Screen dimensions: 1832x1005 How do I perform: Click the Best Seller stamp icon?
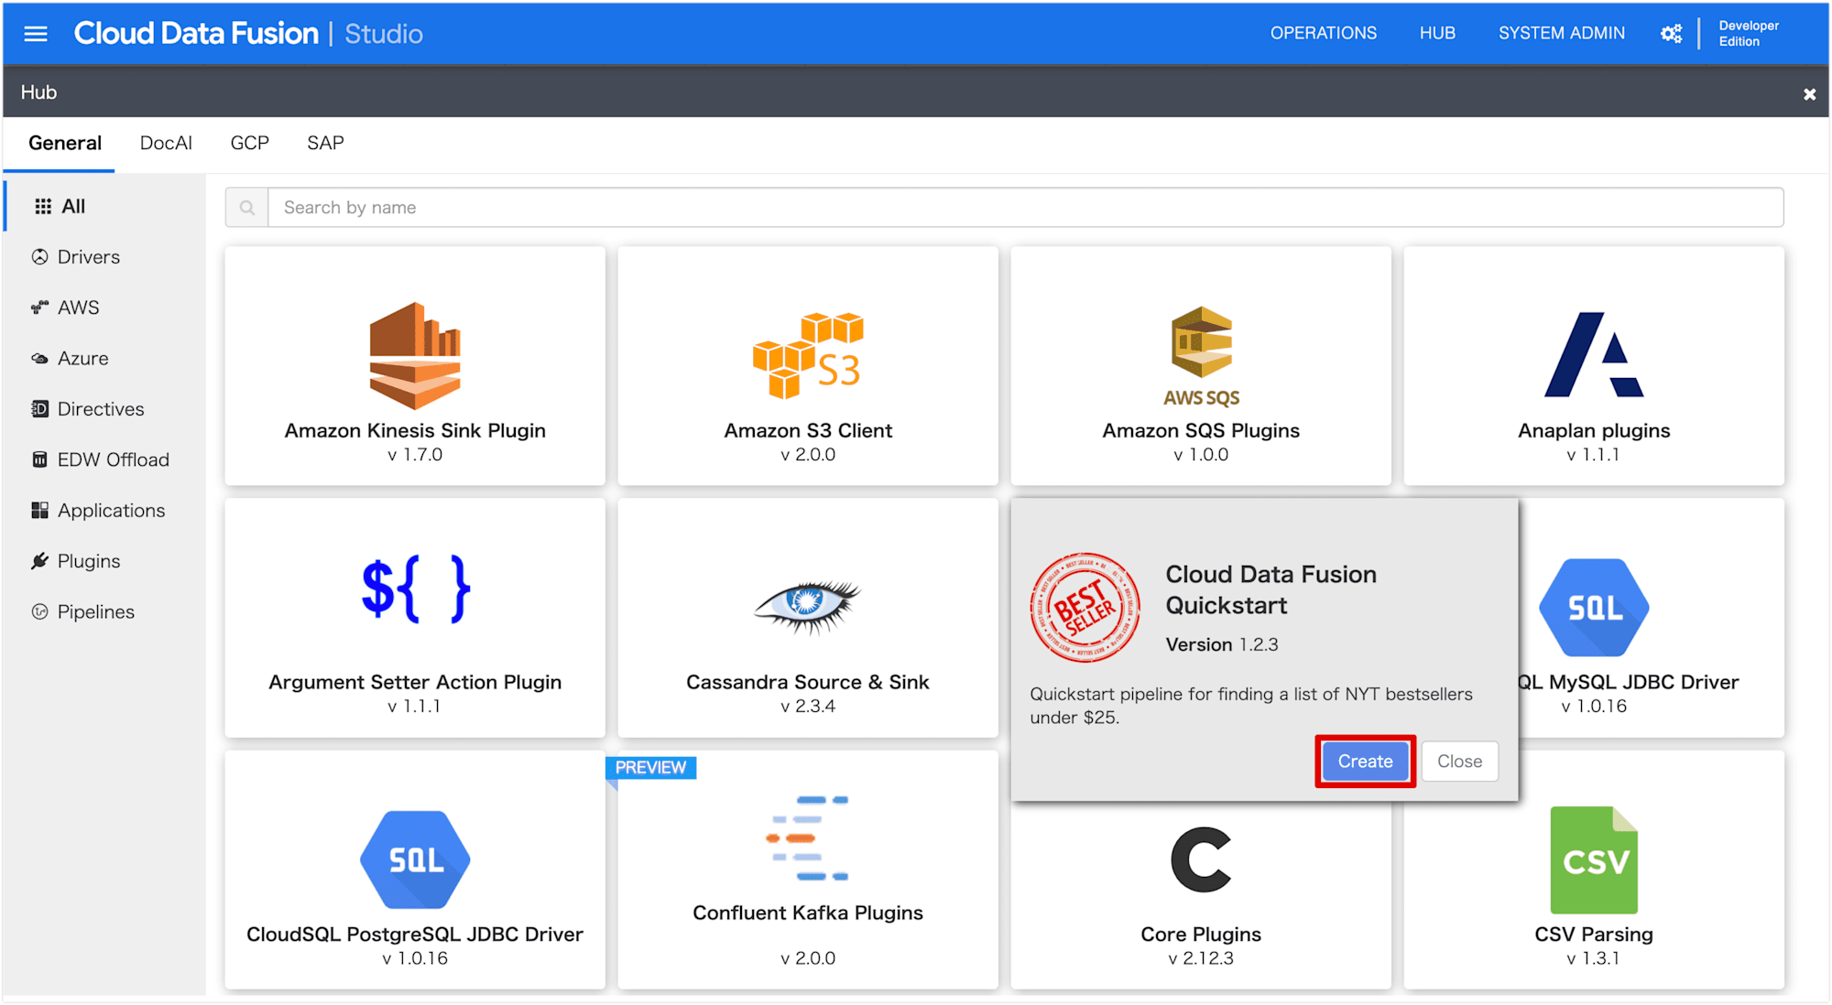click(1085, 608)
